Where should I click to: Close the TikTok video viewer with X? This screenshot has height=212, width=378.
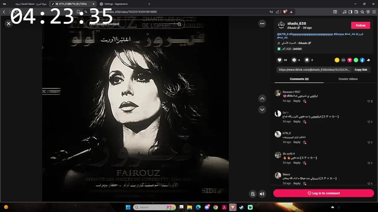[x=9, y=24]
